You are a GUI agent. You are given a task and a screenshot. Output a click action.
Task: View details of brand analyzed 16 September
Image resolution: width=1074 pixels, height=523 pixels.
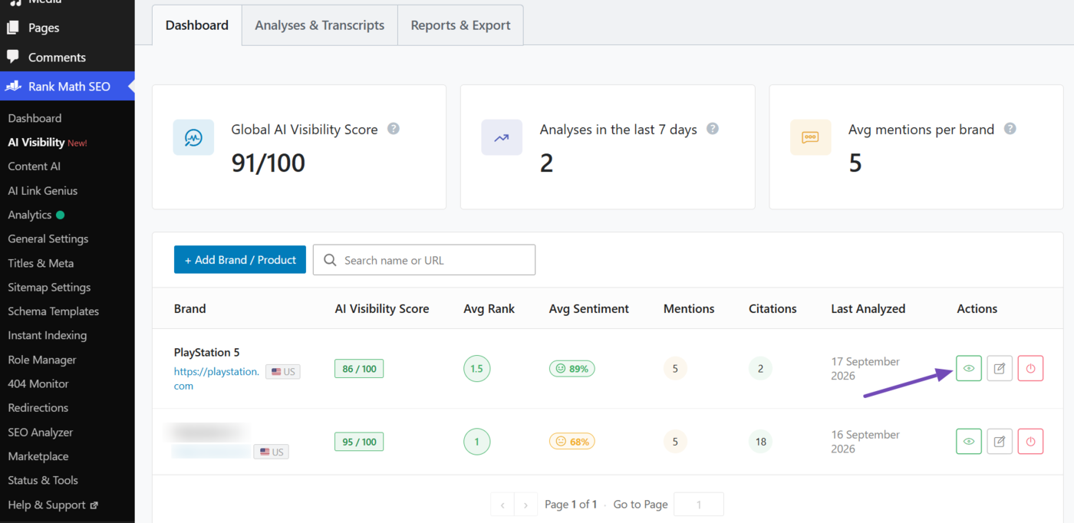click(969, 442)
